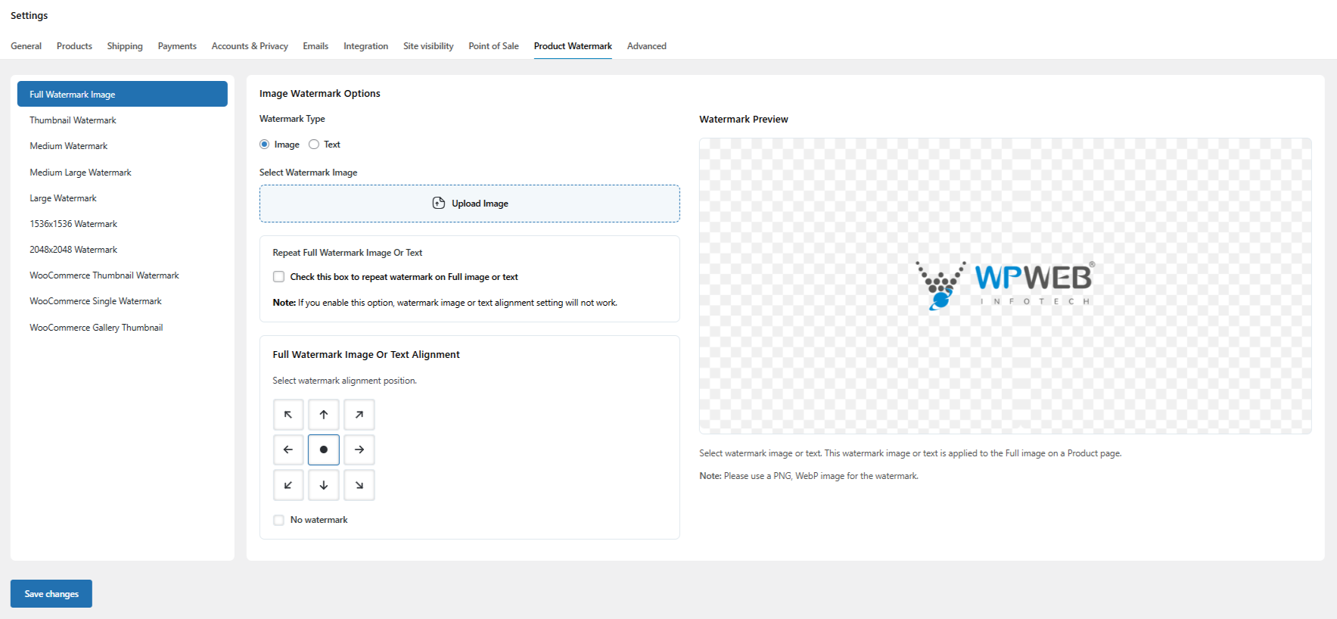Image resolution: width=1337 pixels, height=619 pixels.
Task: Choose the Image watermark type
Action: point(265,145)
